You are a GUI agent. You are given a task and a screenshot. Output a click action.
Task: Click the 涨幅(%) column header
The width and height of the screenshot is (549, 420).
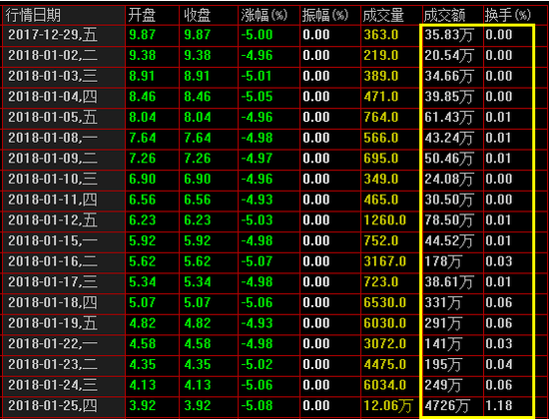[x=264, y=16]
